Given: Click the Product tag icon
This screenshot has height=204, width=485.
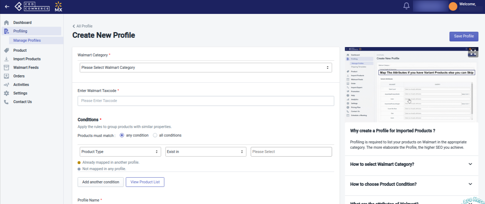Looking at the screenshot, I should [x=6, y=50].
